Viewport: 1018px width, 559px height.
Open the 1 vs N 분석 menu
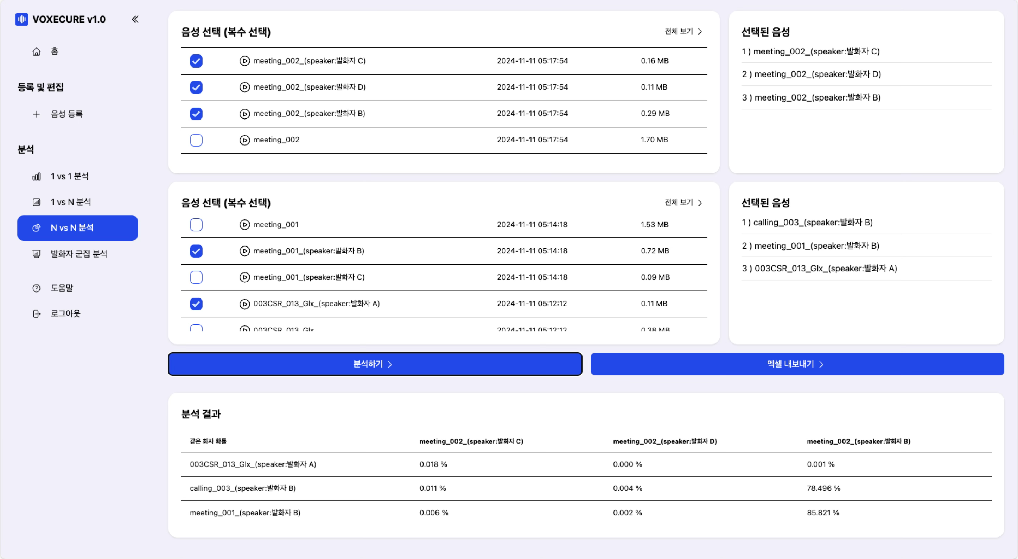click(71, 202)
